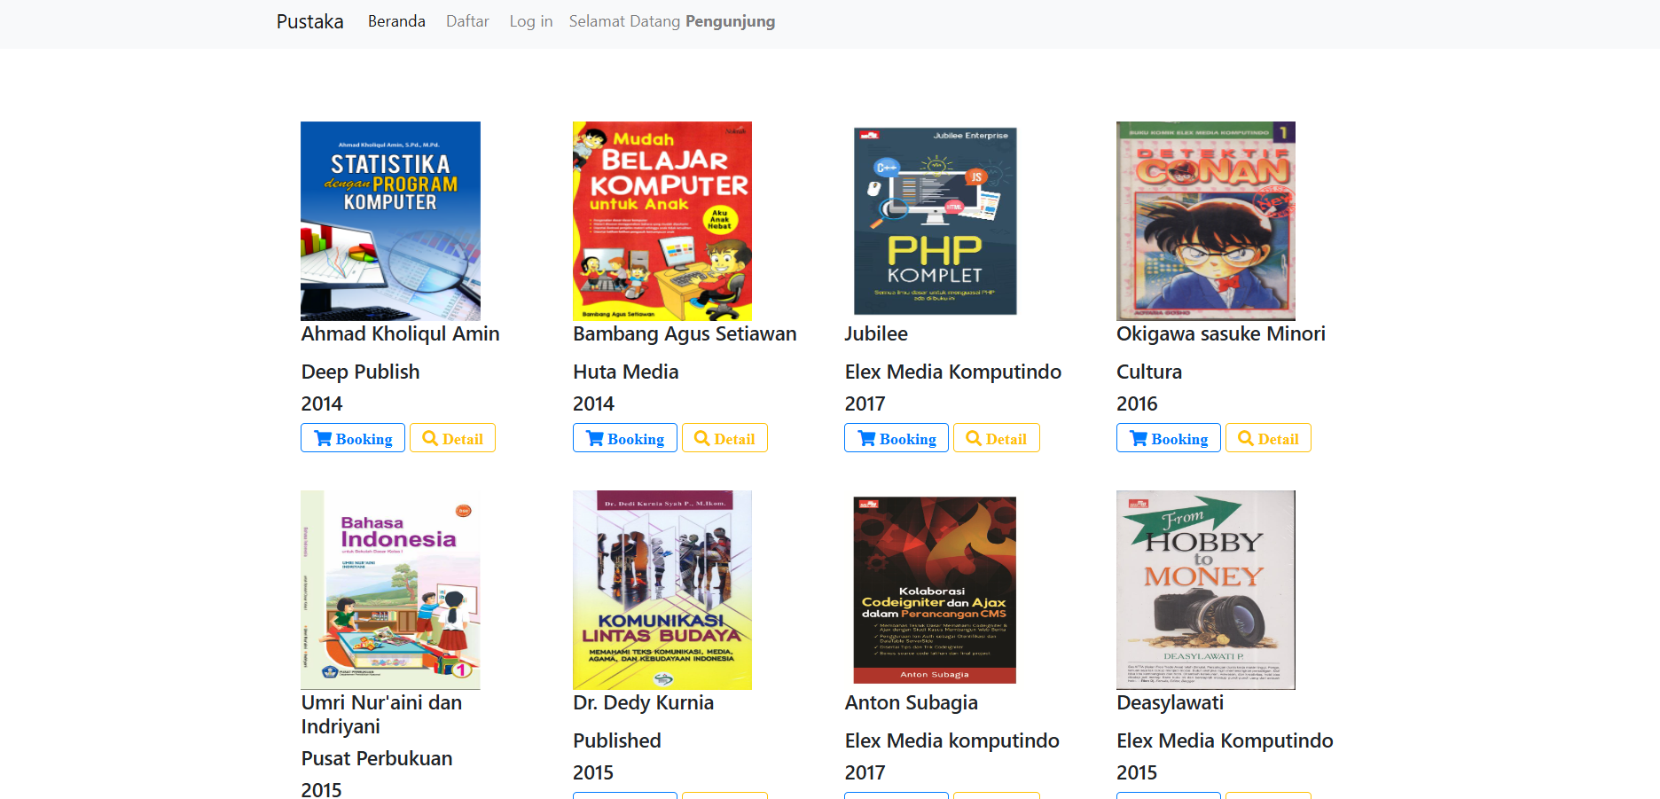The width and height of the screenshot is (1660, 799).
Task: Open the Bahasa Indonesia book cover
Action: point(390,589)
